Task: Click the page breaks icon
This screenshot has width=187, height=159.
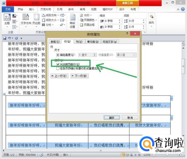Action: [63, 15]
